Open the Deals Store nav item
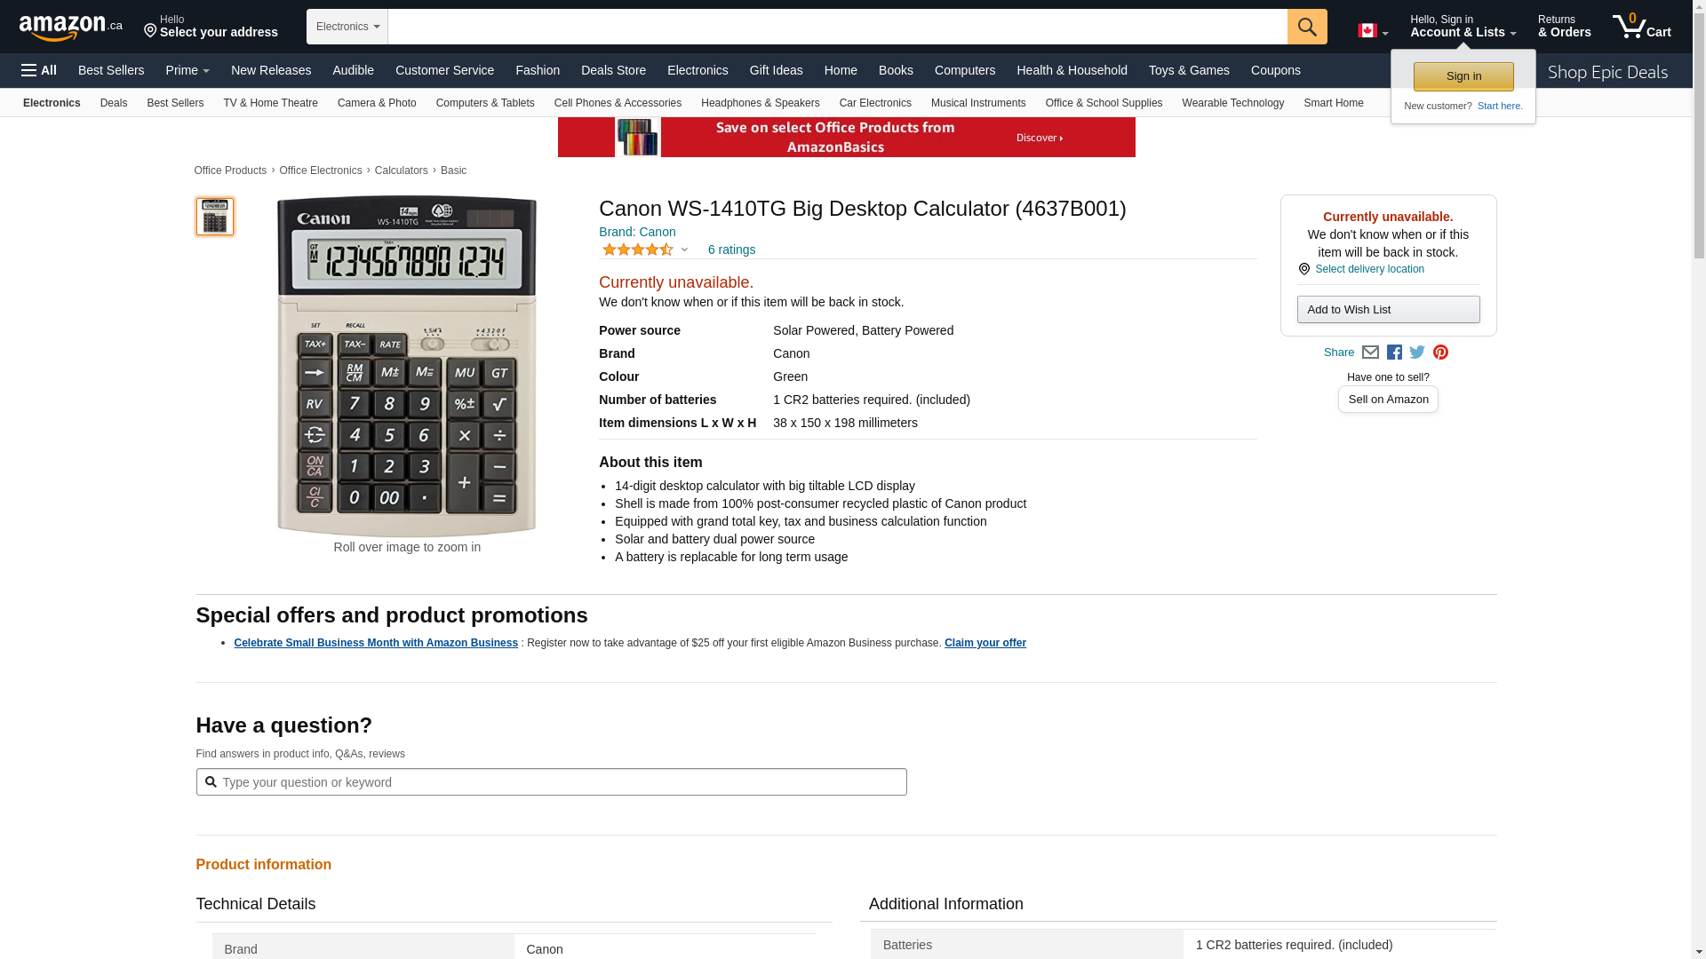 click(x=613, y=70)
